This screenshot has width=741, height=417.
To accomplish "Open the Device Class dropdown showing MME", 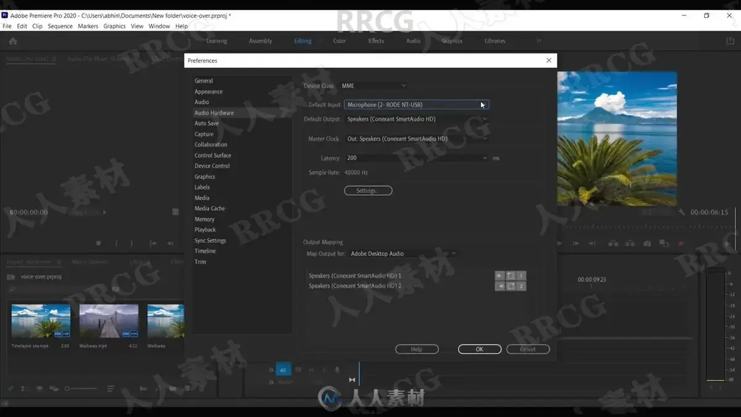I will [373, 86].
